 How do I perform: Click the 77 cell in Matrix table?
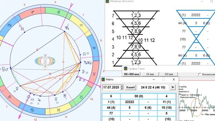tap(111, 114)
